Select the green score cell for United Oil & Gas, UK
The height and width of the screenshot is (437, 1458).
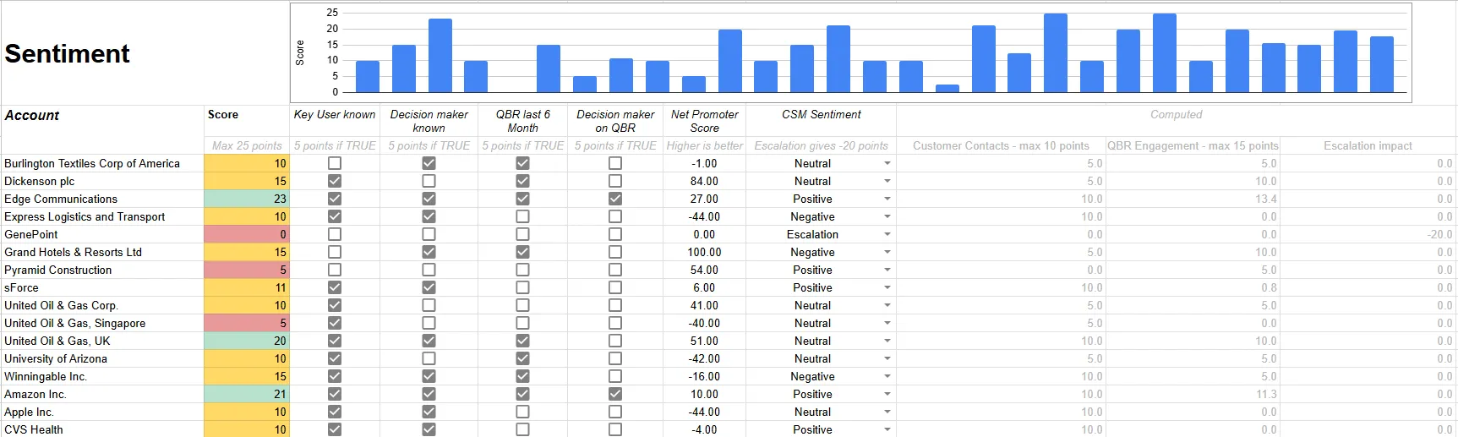coord(246,341)
